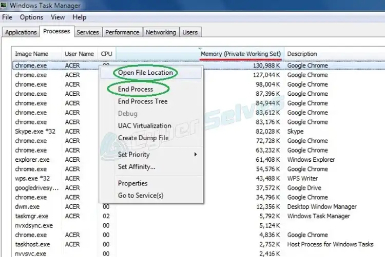Screen dimensions: 385x257
Task: Select chrome.exe row using 98,004 K
Action: [268, 84]
